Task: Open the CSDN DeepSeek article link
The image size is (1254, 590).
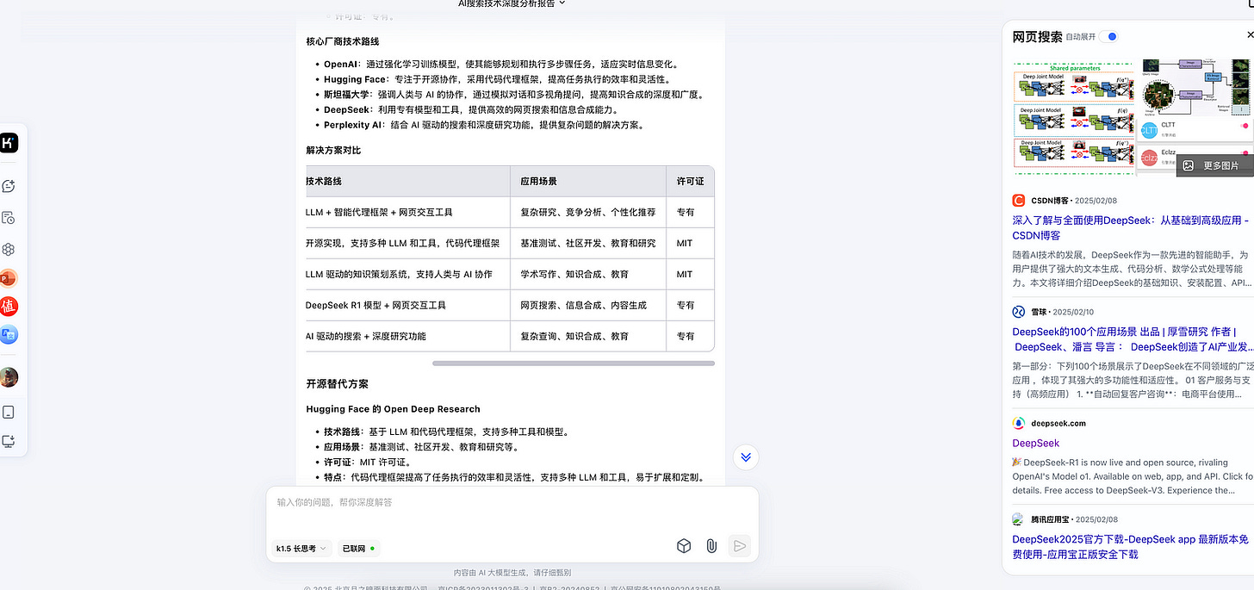Action: coord(1130,227)
